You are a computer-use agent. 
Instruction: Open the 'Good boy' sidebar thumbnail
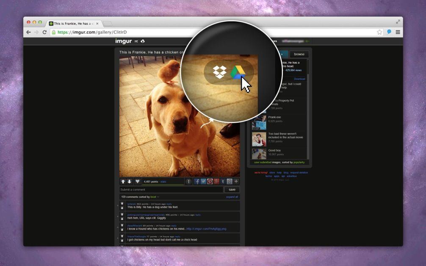coord(259,154)
